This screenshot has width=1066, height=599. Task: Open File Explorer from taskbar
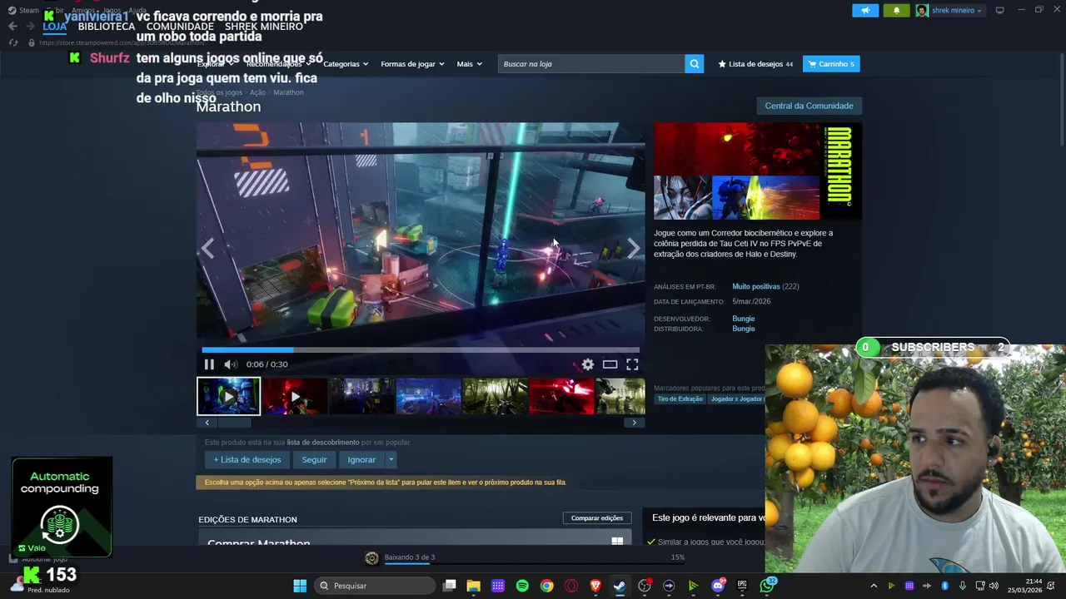click(x=474, y=586)
